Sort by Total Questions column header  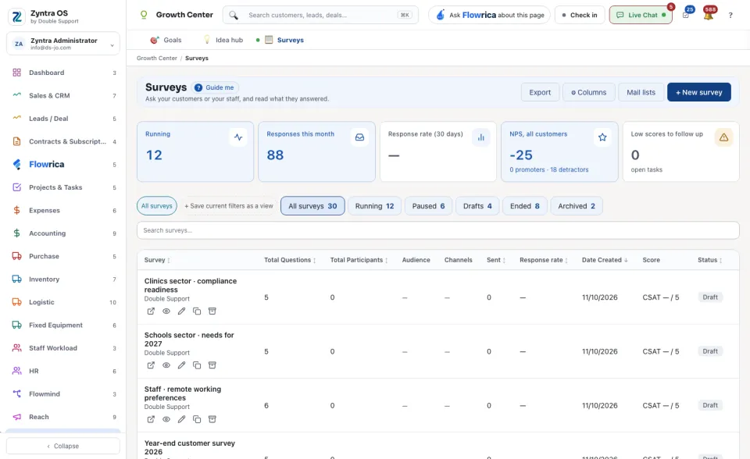point(290,260)
